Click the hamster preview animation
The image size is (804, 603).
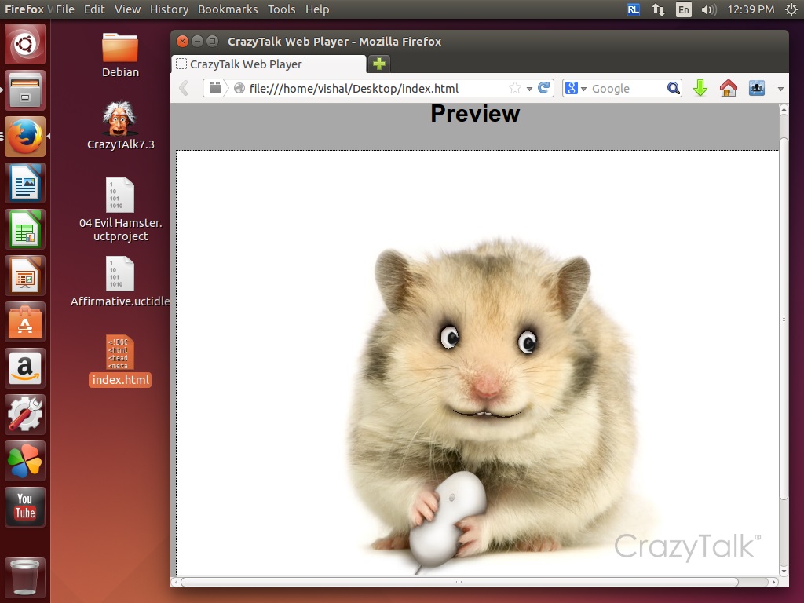point(477,363)
